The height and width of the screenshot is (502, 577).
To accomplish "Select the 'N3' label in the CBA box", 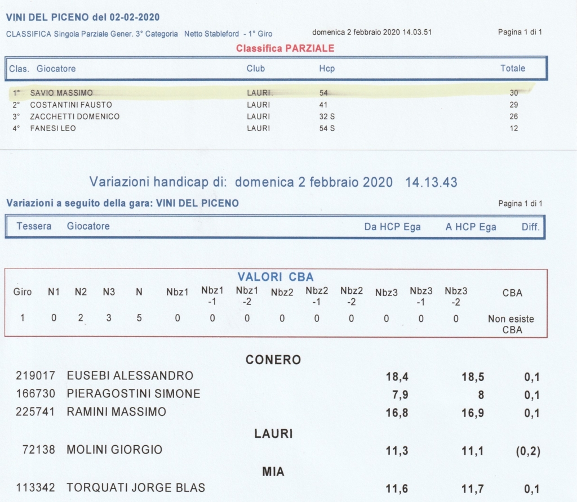I will coord(109,292).
